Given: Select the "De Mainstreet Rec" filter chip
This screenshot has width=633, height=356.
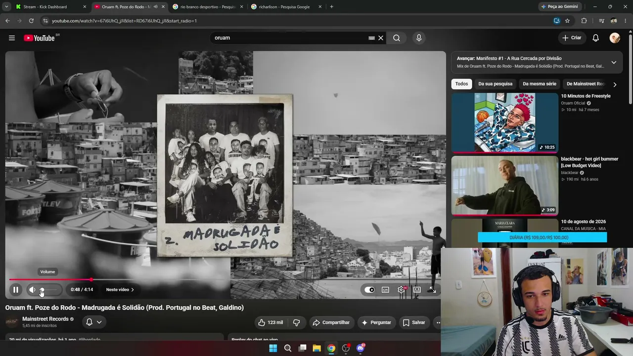Looking at the screenshot, I should click(x=586, y=84).
